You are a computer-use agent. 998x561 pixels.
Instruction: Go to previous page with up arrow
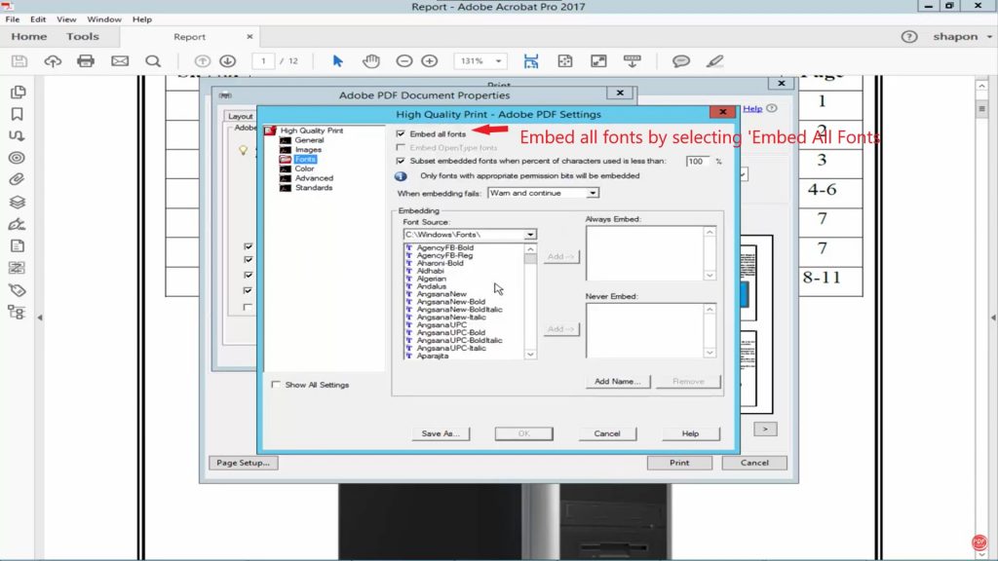coord(203,61)
